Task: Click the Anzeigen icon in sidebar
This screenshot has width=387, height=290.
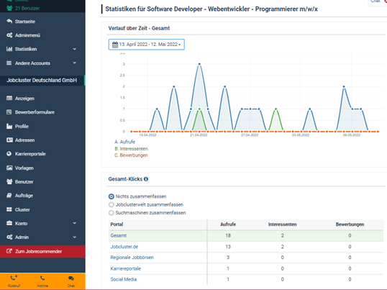Action: point(9,99)
